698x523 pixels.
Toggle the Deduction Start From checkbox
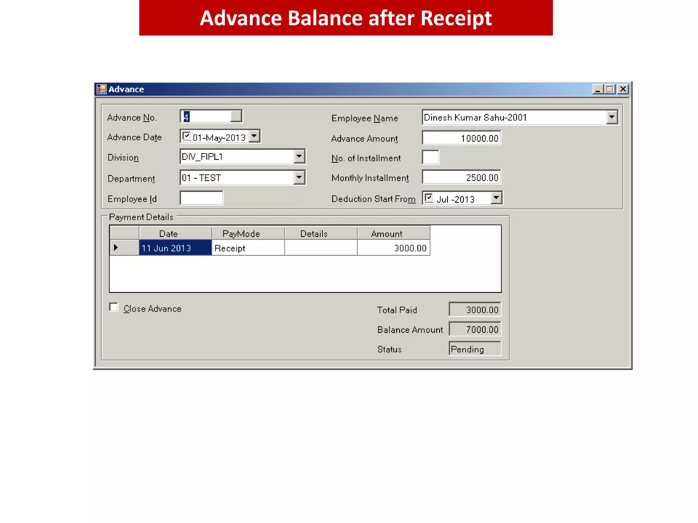click(429, 198)
